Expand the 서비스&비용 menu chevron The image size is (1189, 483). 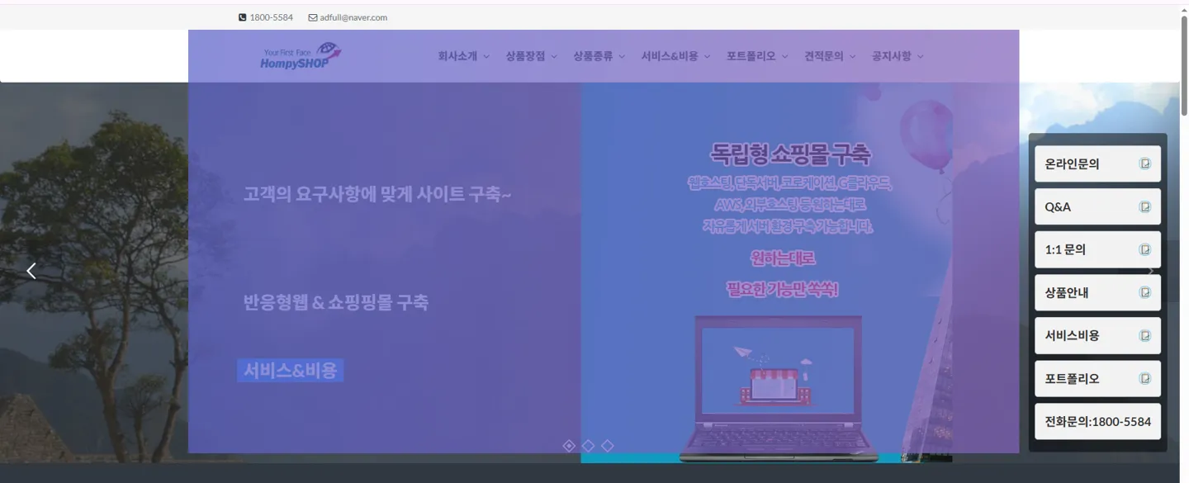point(708,57)
